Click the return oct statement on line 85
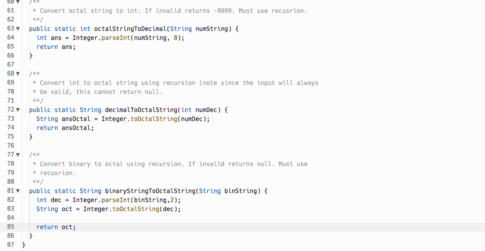Viewport: 485px width, 251px height. pyautogui.click(x=56, y=227)
